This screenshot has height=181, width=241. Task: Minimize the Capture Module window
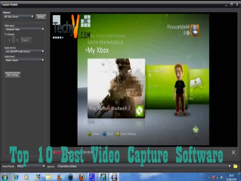tap(226, 5)
